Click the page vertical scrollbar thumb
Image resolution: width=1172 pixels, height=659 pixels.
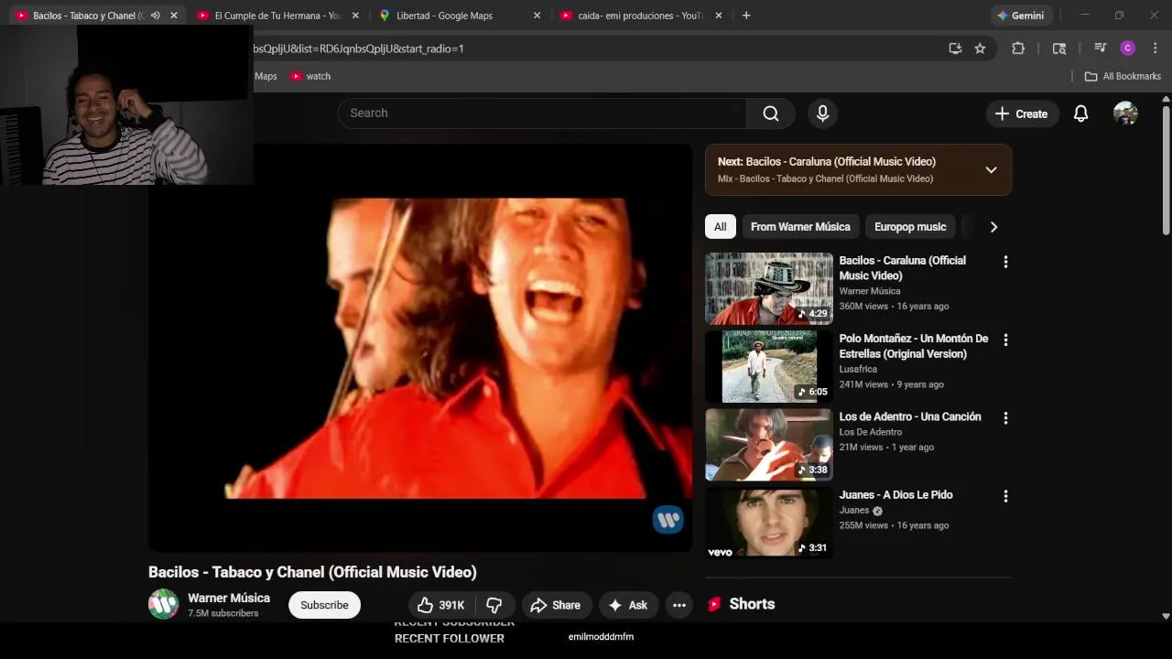coord(1166,169)
